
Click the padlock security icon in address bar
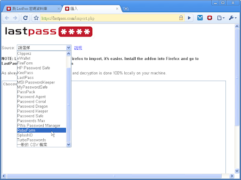[181, 18]
